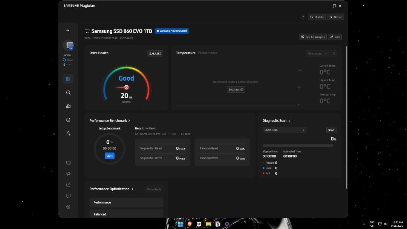This screenshot has height=229, width=407.
Task: Open the settings gear icon in sidebar
Action: (x=68, y=207)
